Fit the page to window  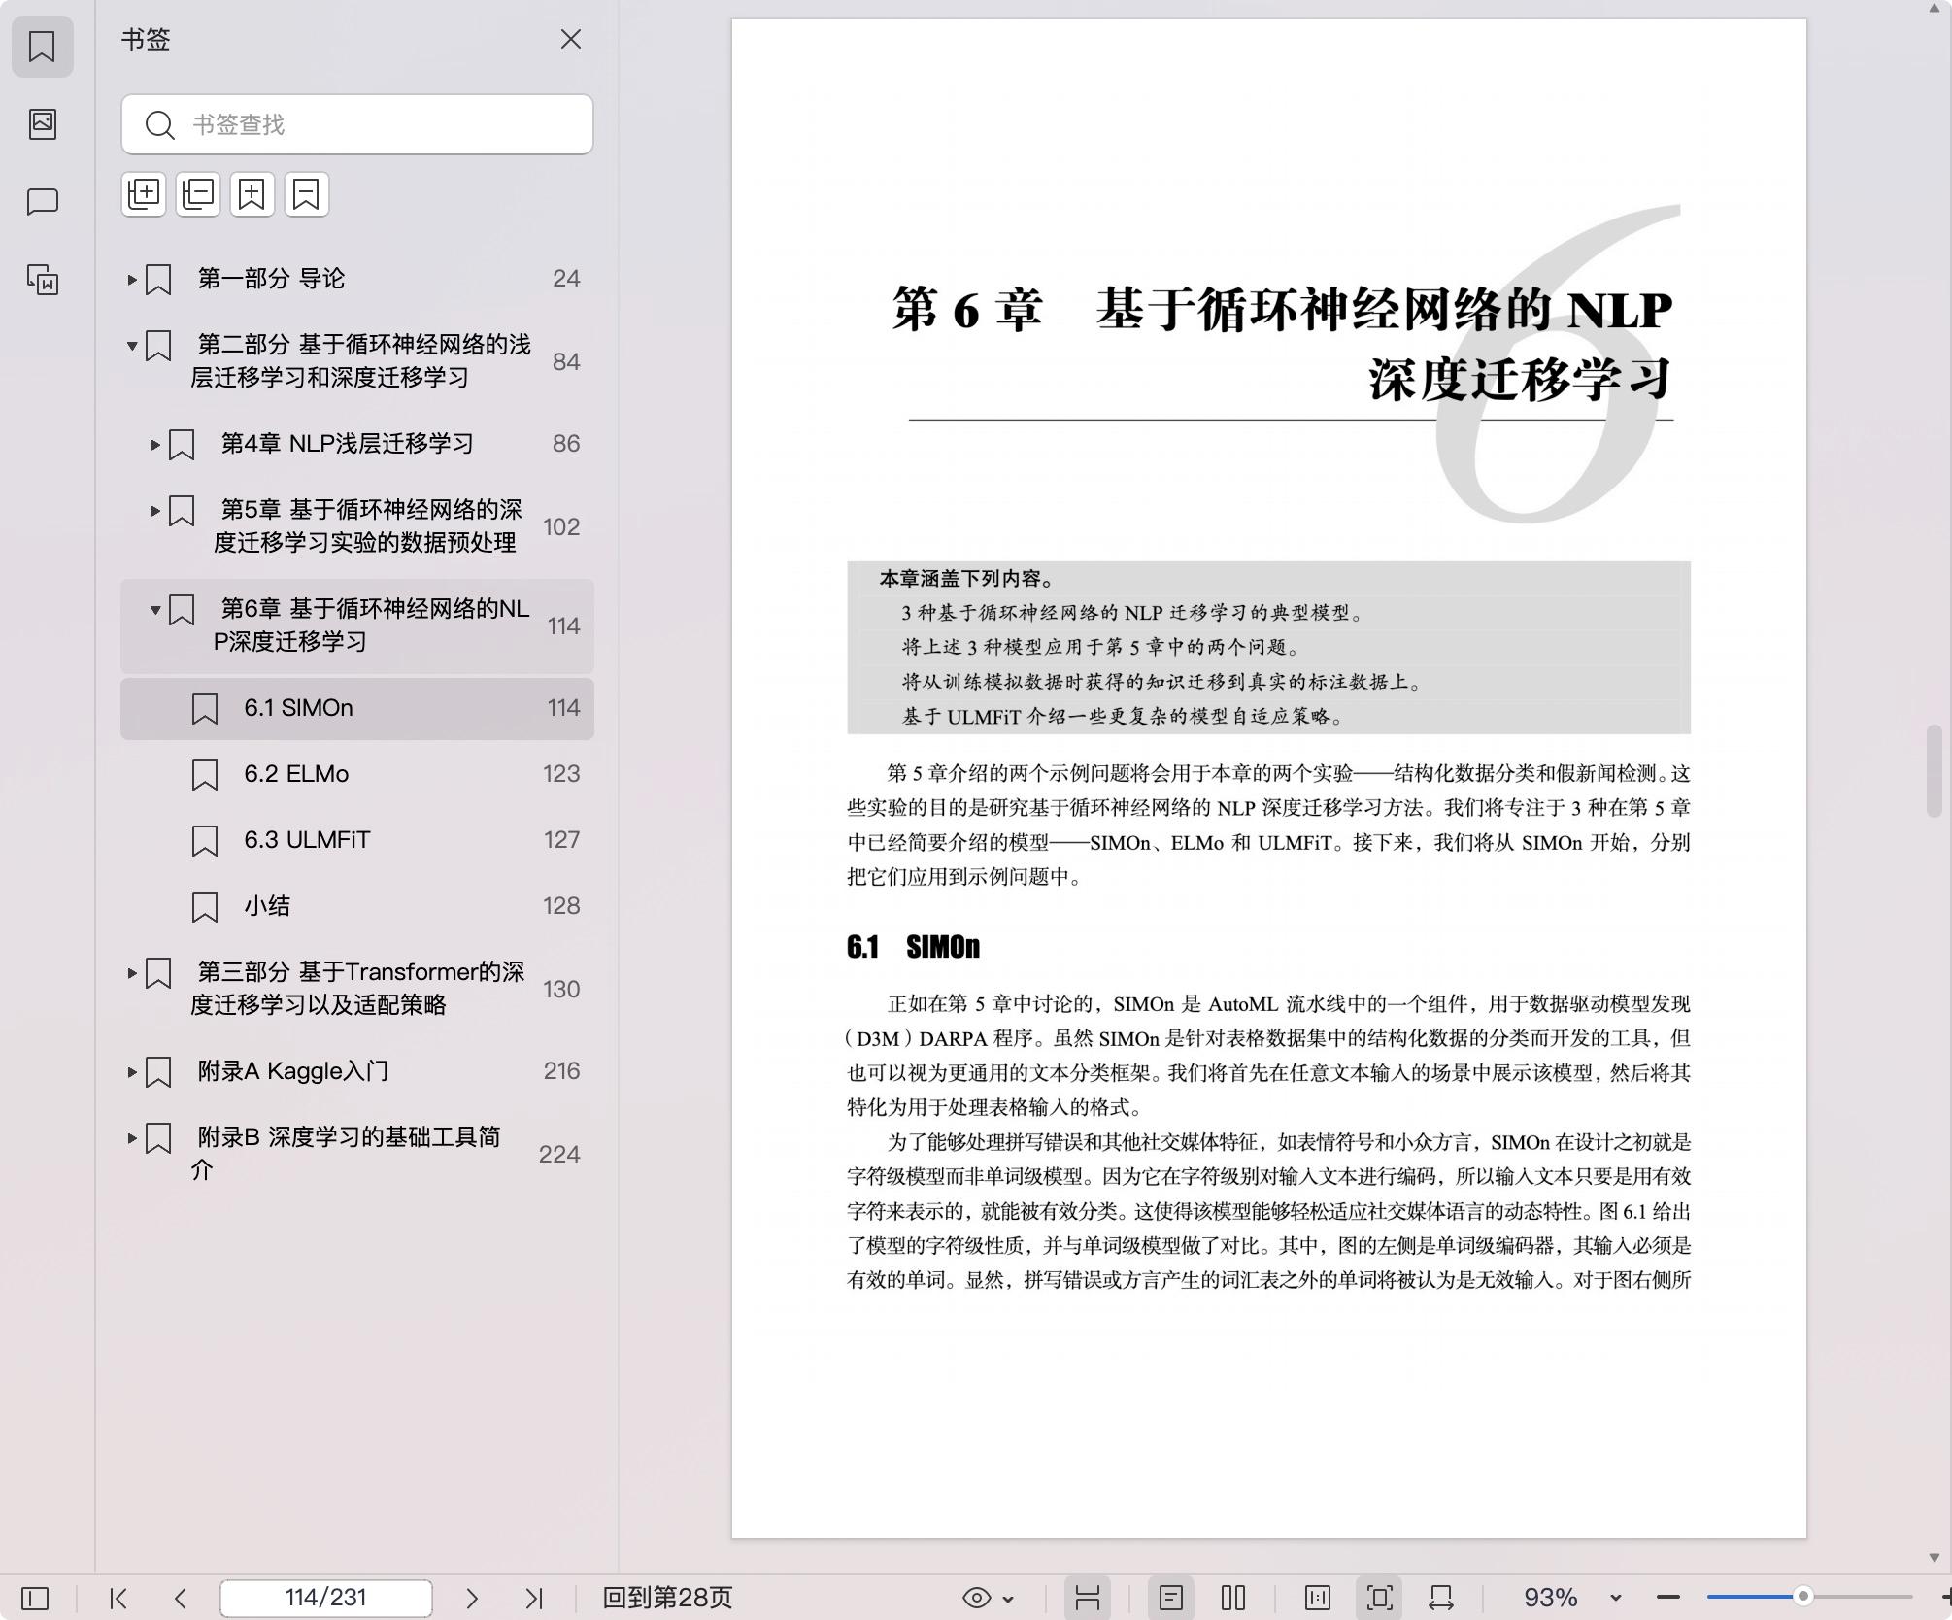[1380, 1598]
